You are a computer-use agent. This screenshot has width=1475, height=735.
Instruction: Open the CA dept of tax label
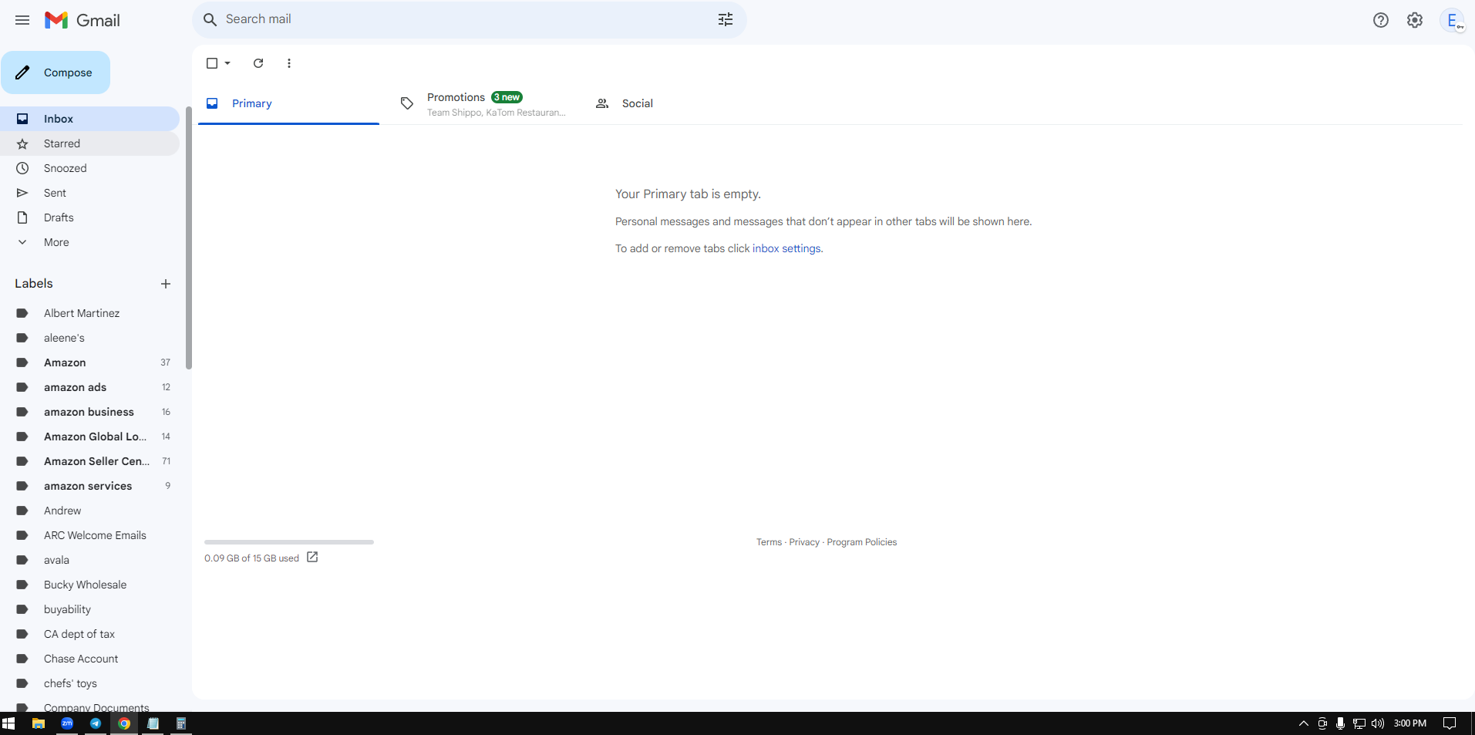[89, 634]
